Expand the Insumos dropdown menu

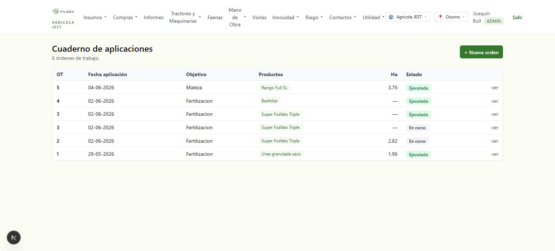[95, 17]
